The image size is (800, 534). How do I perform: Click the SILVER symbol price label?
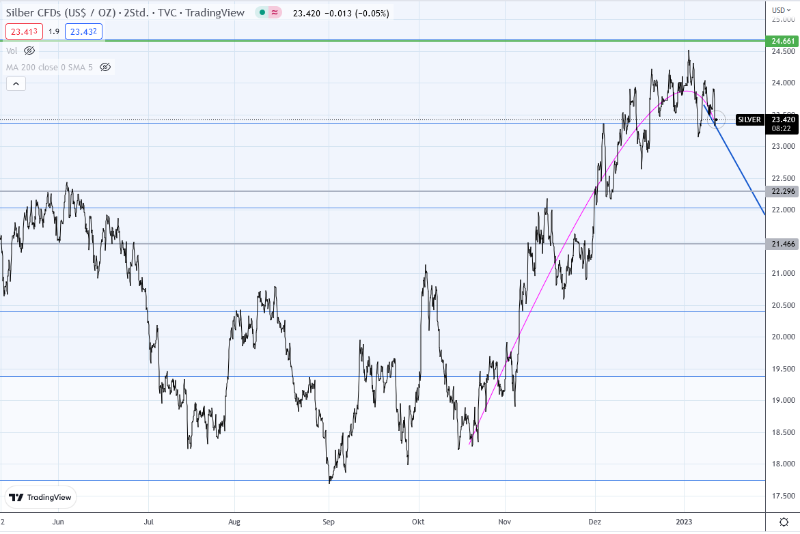coord(749,120)
